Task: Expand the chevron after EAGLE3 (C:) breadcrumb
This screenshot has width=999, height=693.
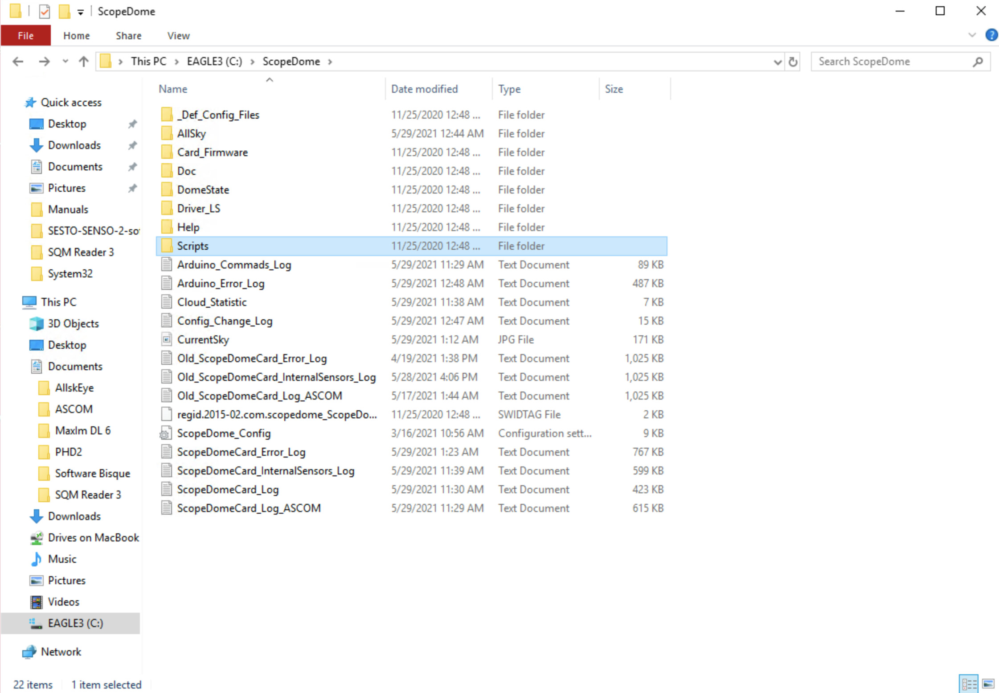Action: (x=253, y=62)
